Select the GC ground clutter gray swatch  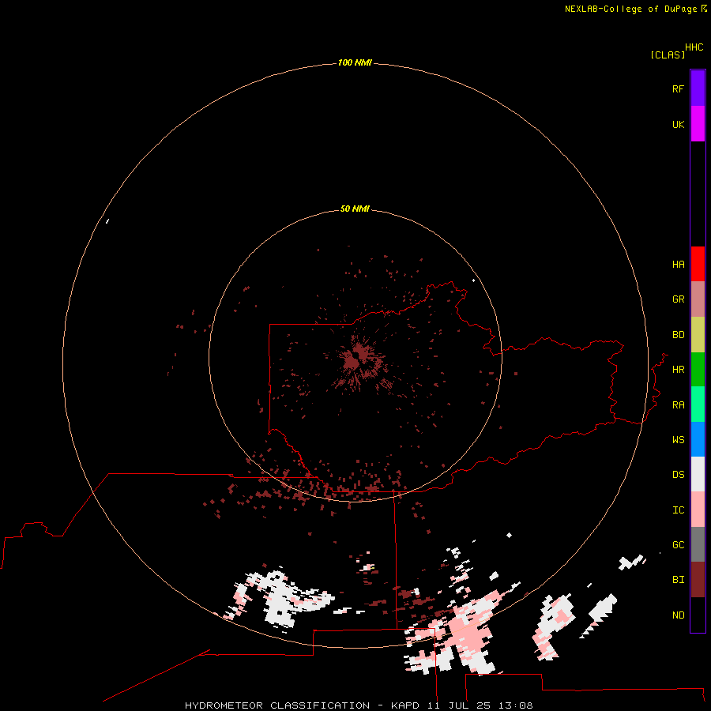pos(698,544)
